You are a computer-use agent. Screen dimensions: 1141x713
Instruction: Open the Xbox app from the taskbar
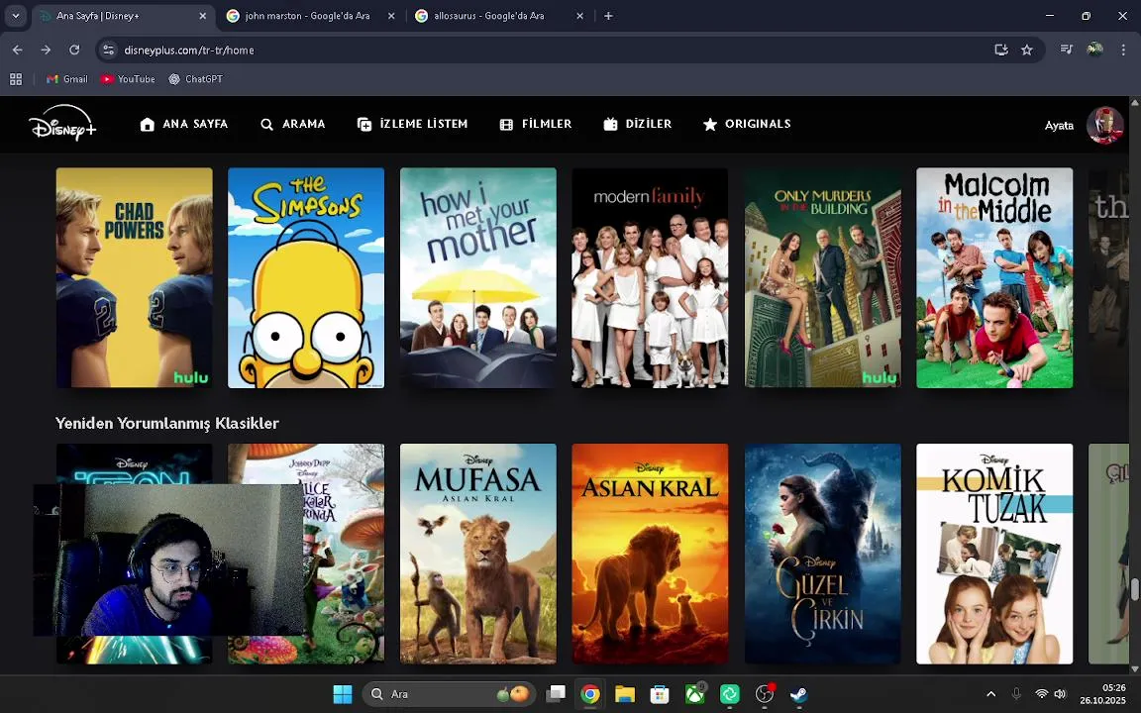[695, 694]
